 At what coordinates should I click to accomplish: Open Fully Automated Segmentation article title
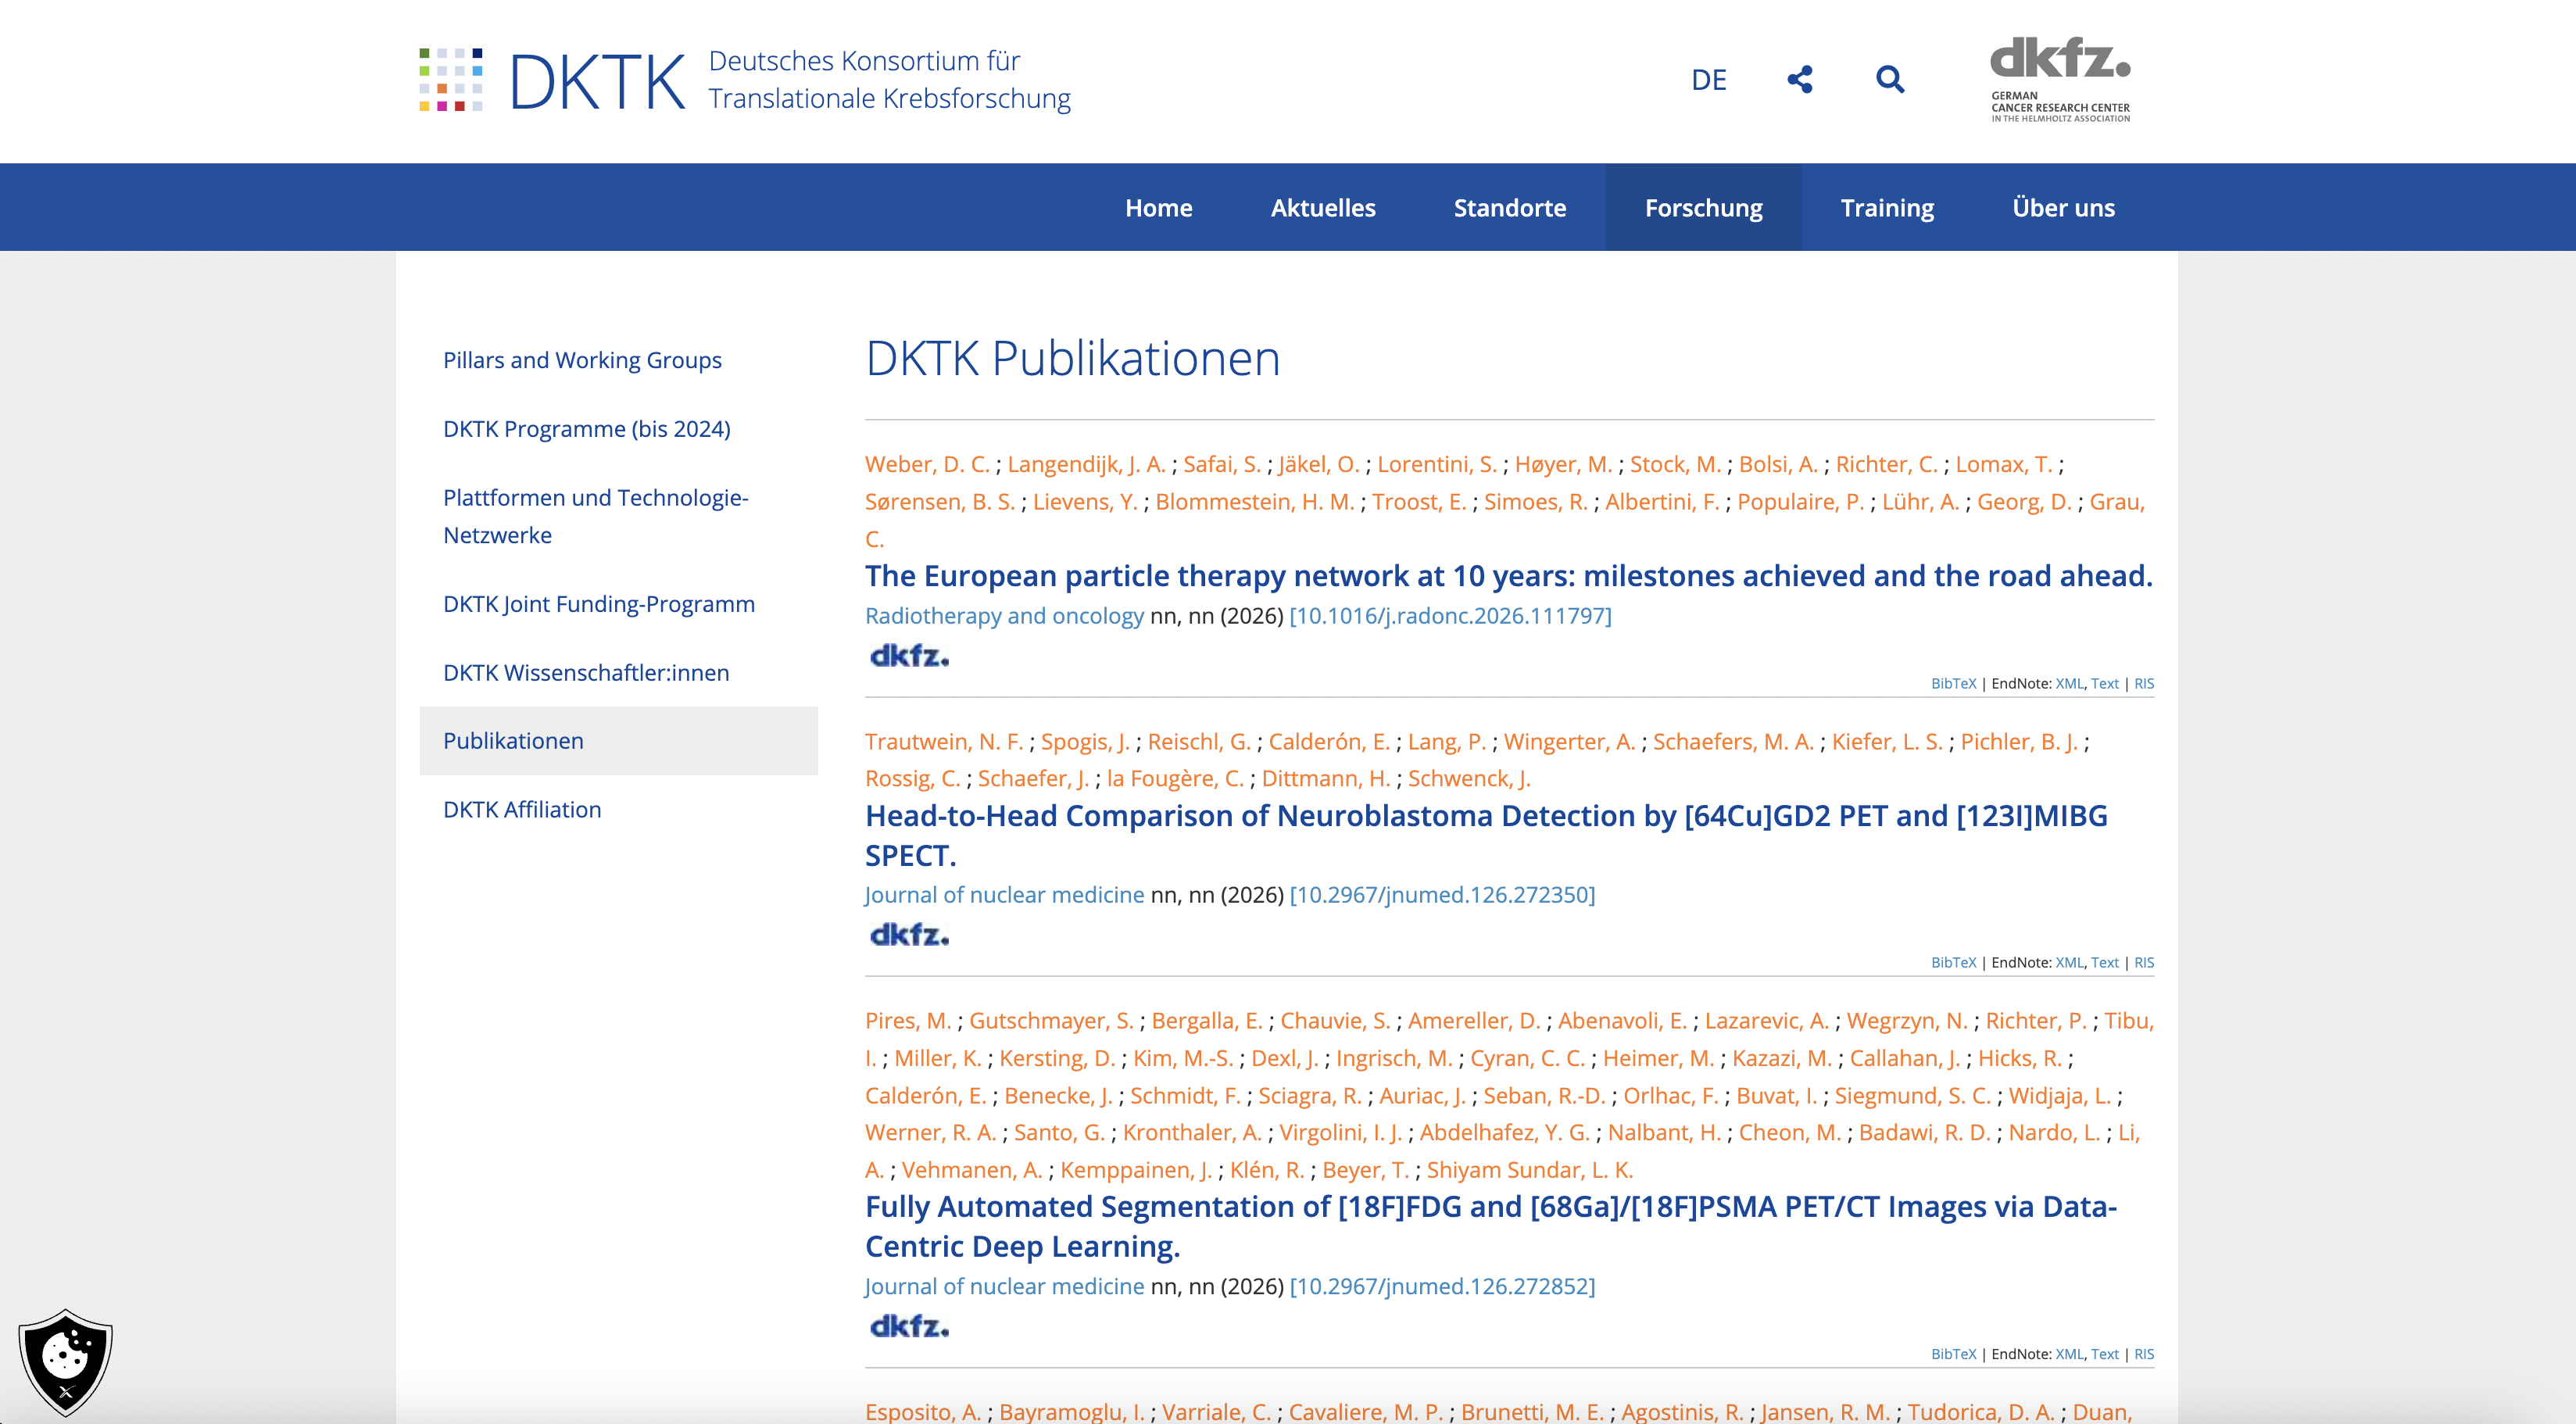coord(1490,1226)
